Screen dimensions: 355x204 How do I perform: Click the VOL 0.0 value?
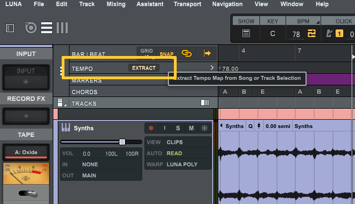[87, 154]
